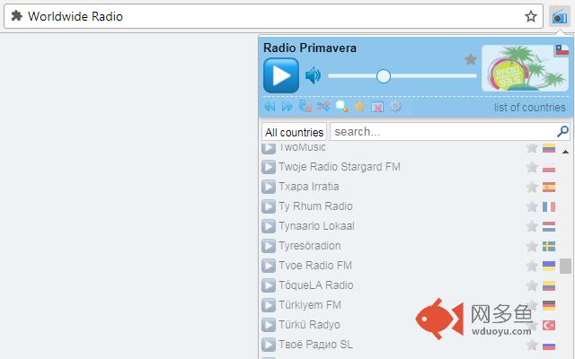Select the Txapa Irratia station name
The width and height of the screenshot is (575, 359).
click(309, 187)
